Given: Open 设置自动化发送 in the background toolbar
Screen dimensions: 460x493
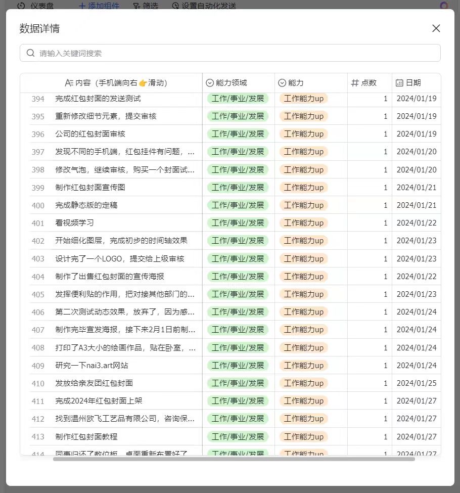Looking at the screenshot, I should click(x=204, y=6).
